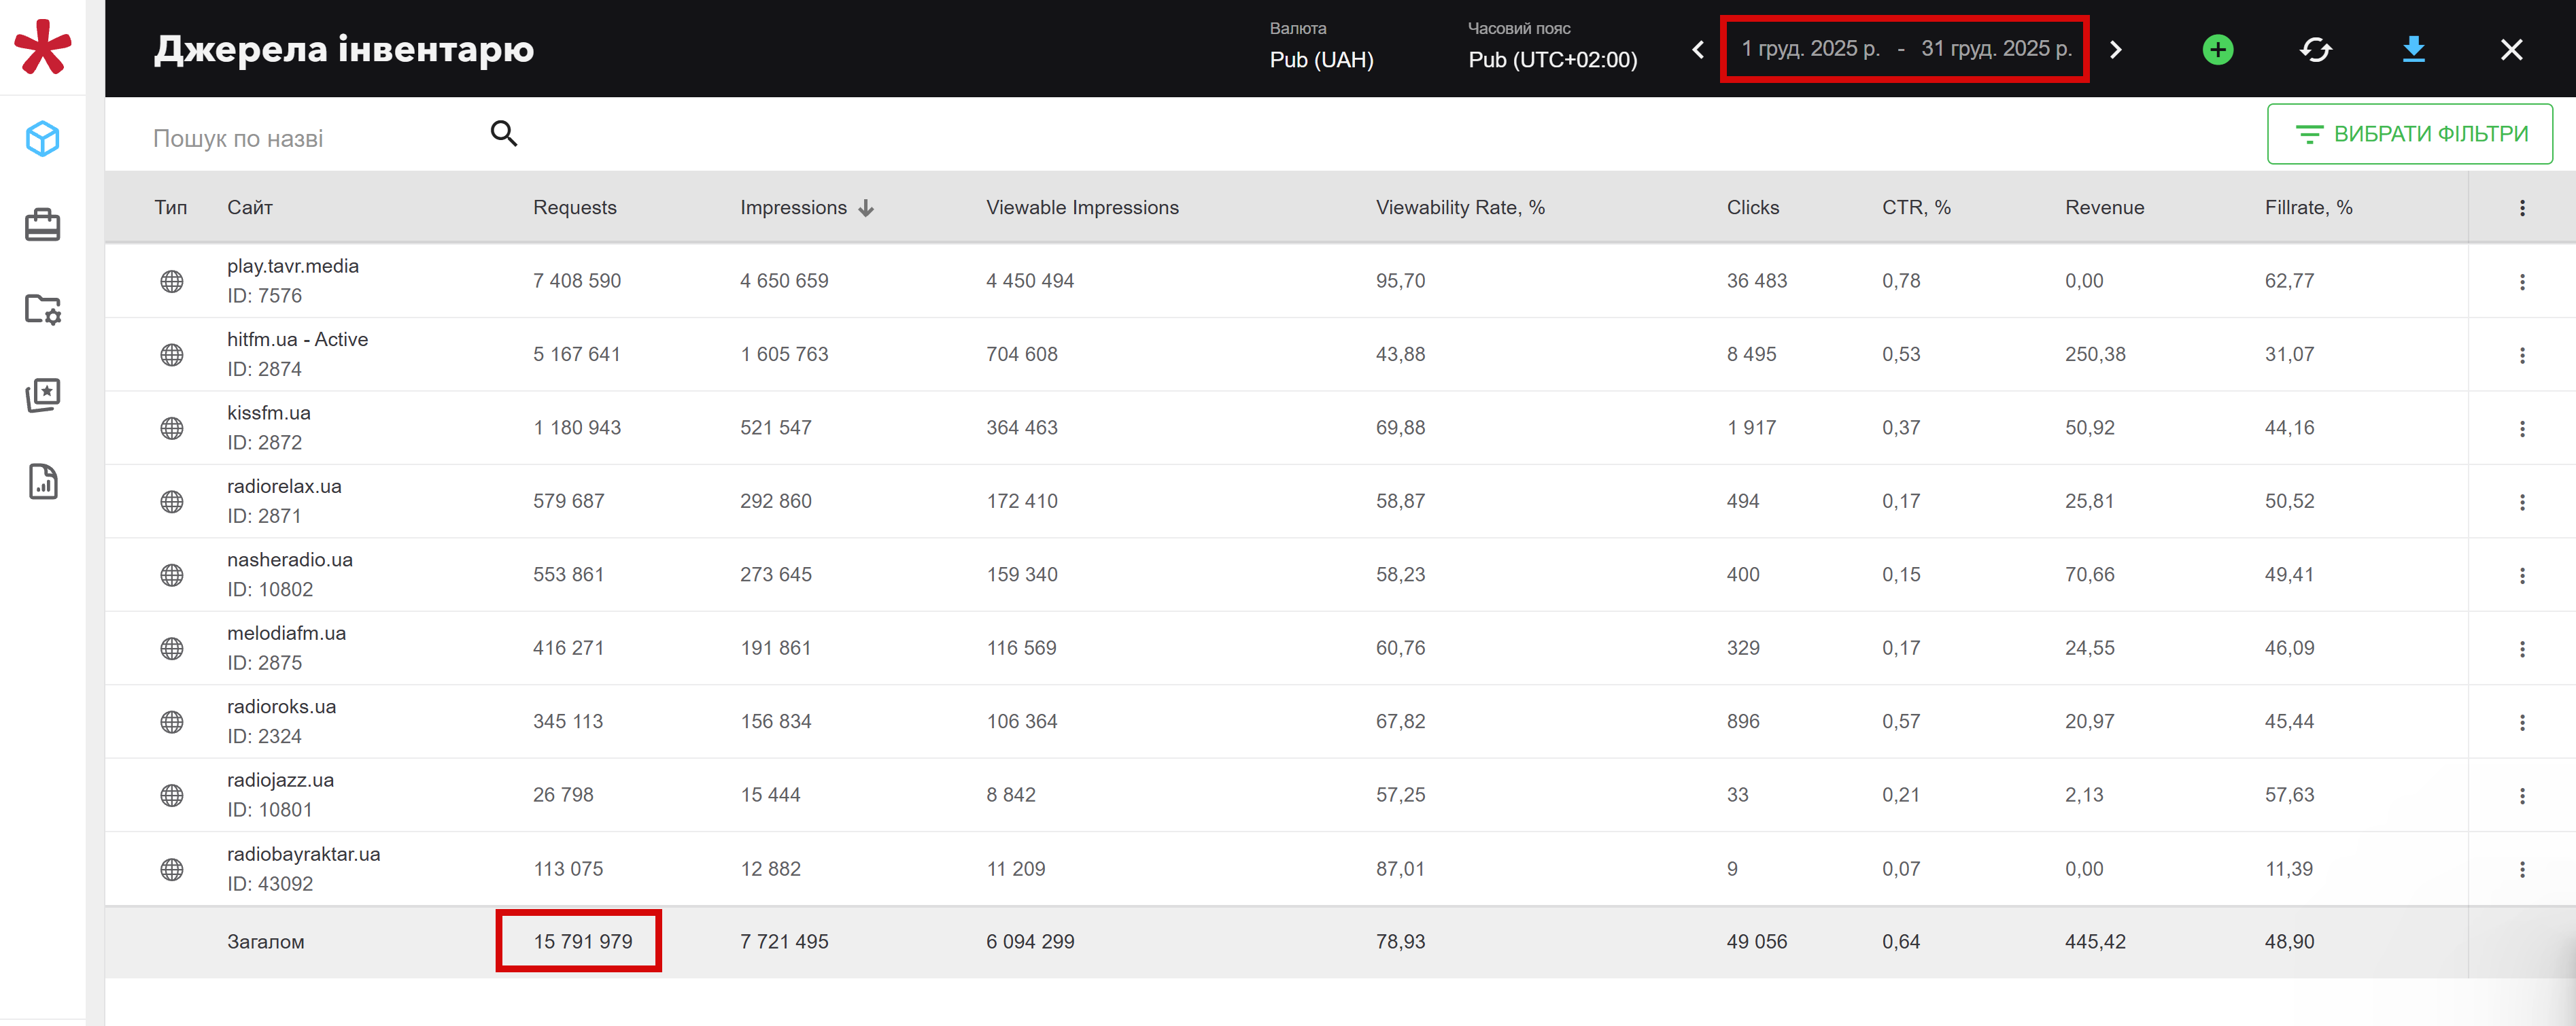Image resolution: width=2576 pixels, height=1026 pixels.
Task: Open the starred collection sidebar icon
Action: [x=43, y=396]
